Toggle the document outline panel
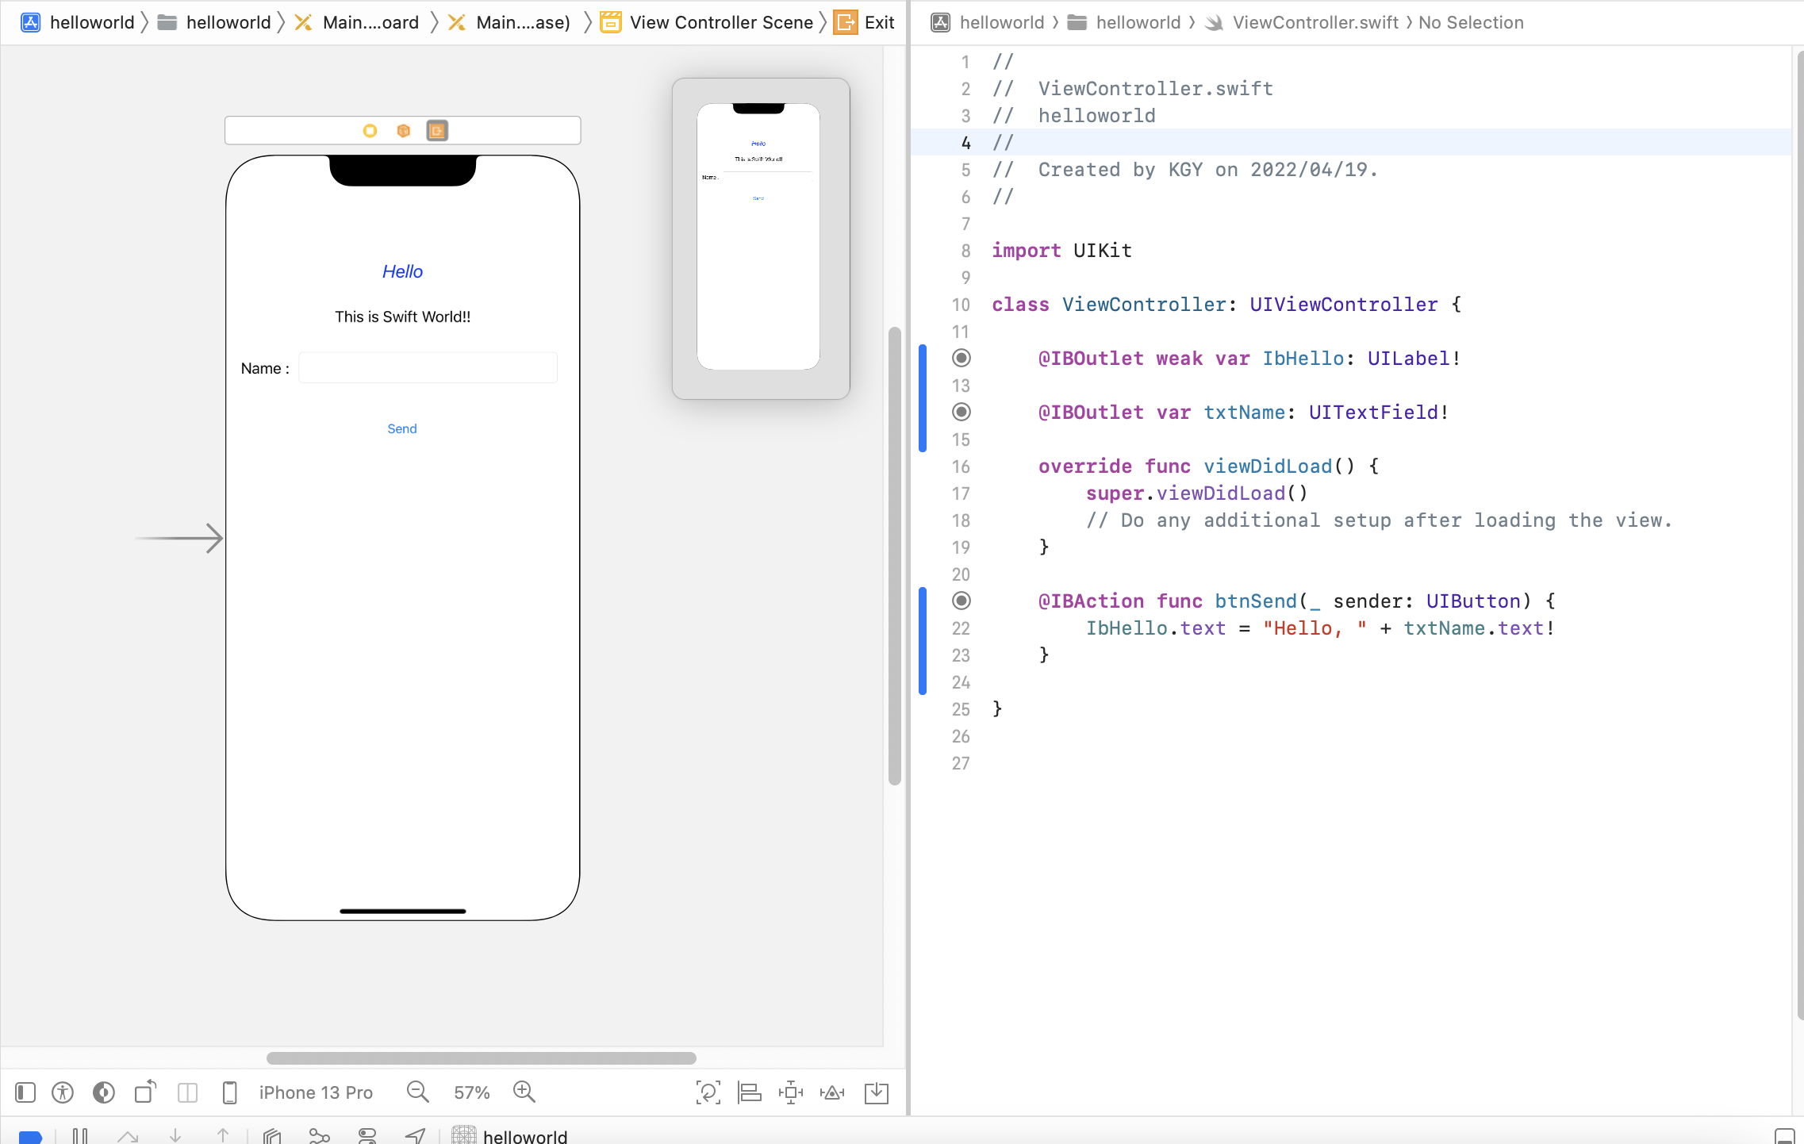This screenshot has height=1144, width=1804. click(x=25, y=1092)
